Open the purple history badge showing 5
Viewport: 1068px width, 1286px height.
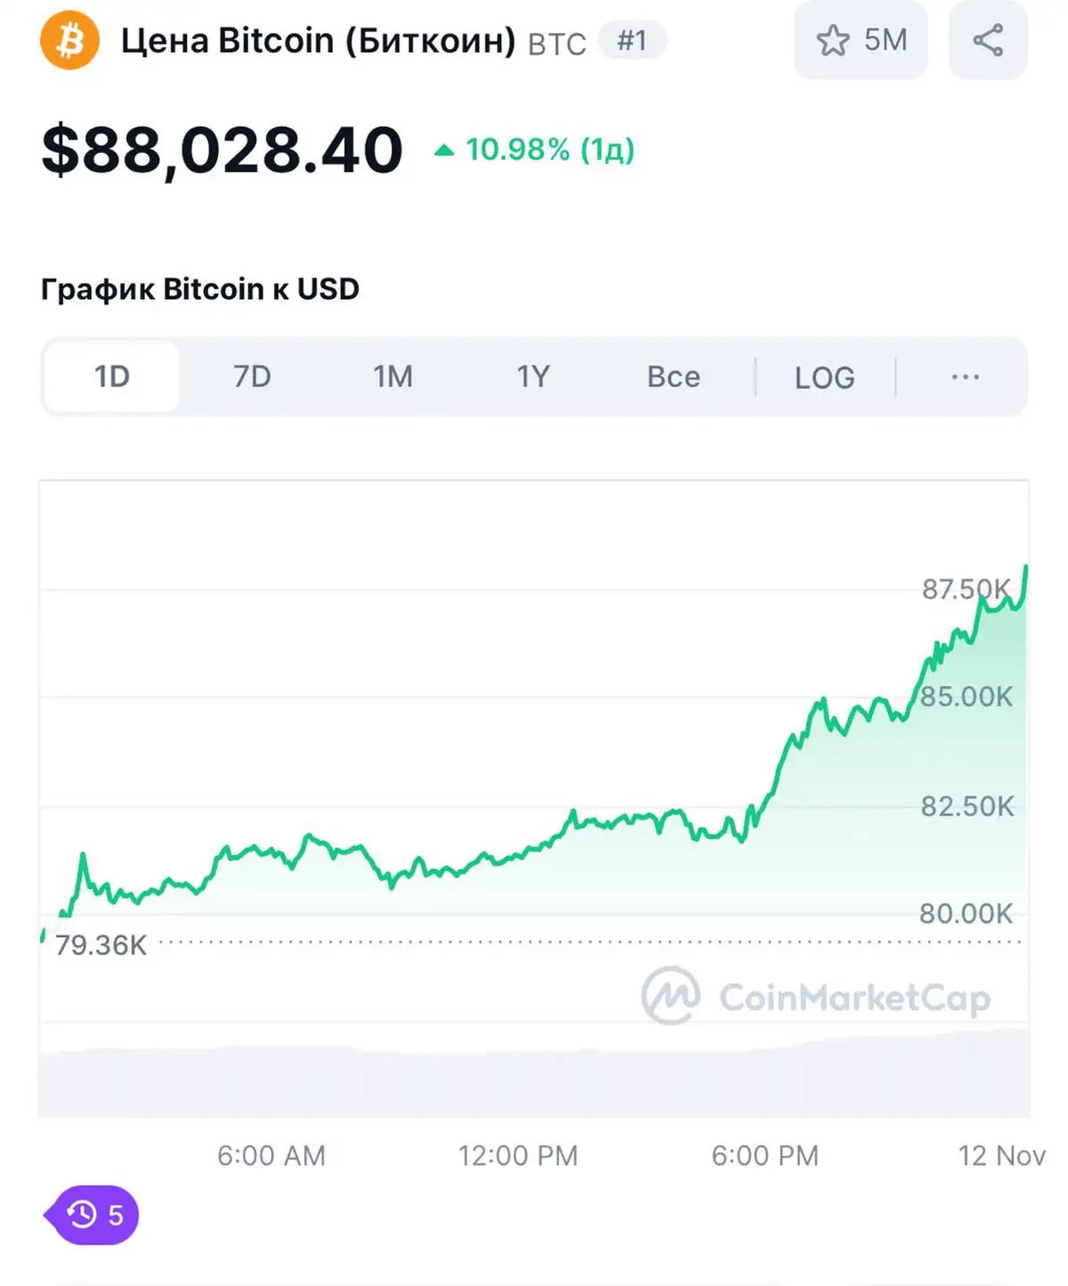[x=93, y=1215]
